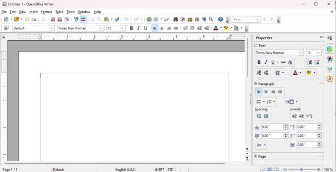
Task: Click the Open file folder icon
Action: (16, 19)
